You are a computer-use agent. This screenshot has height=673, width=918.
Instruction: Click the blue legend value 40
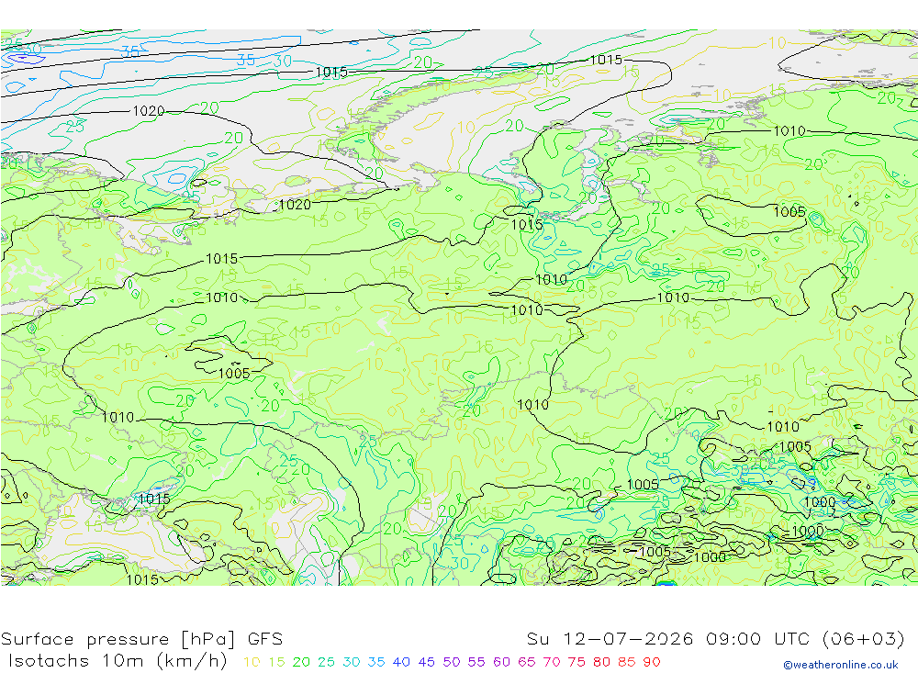[x=402, y=662]
